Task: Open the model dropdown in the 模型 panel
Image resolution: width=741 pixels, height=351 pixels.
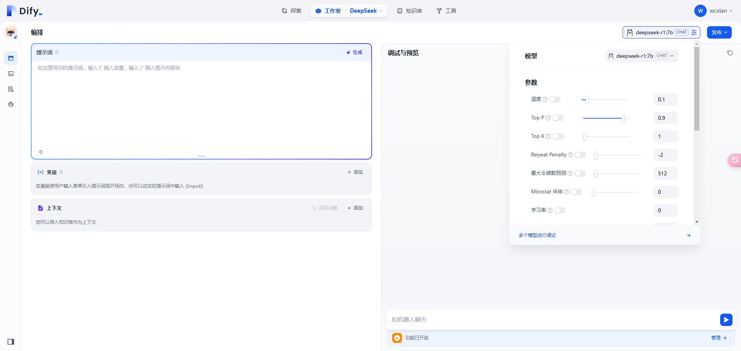Action: (x=641, y=56)
